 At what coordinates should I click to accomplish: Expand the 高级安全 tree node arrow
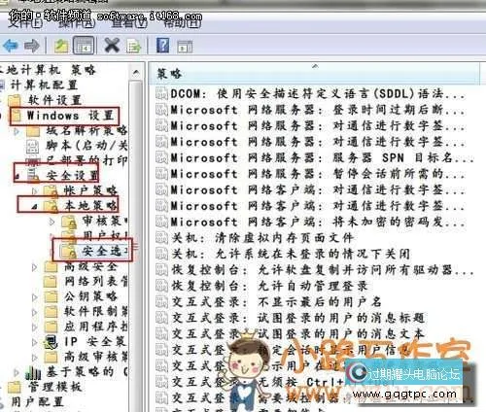tap(34, 267)
